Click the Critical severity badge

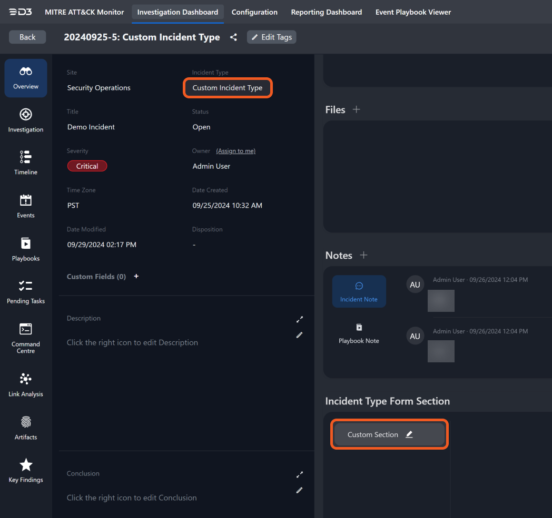click(x=87, y=166)
